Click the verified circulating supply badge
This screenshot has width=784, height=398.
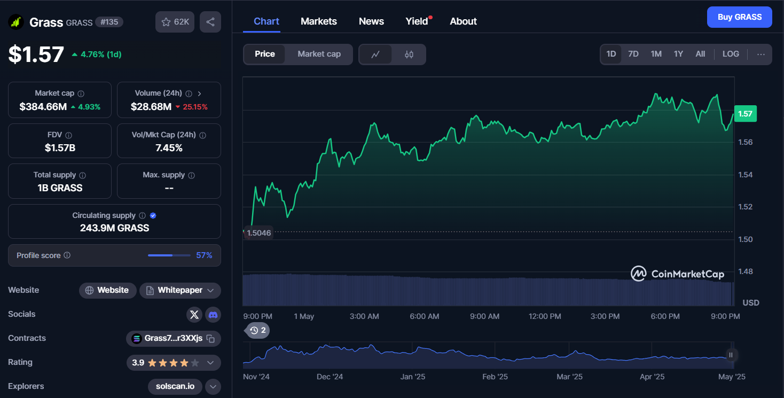[153, 216]
